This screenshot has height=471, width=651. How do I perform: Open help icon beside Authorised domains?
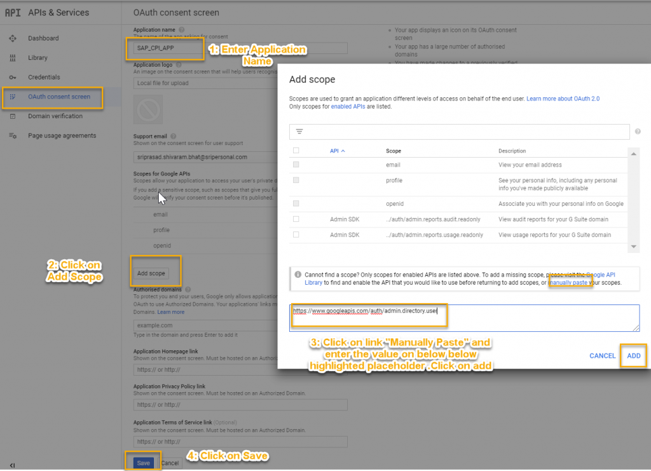coord(188,290)
